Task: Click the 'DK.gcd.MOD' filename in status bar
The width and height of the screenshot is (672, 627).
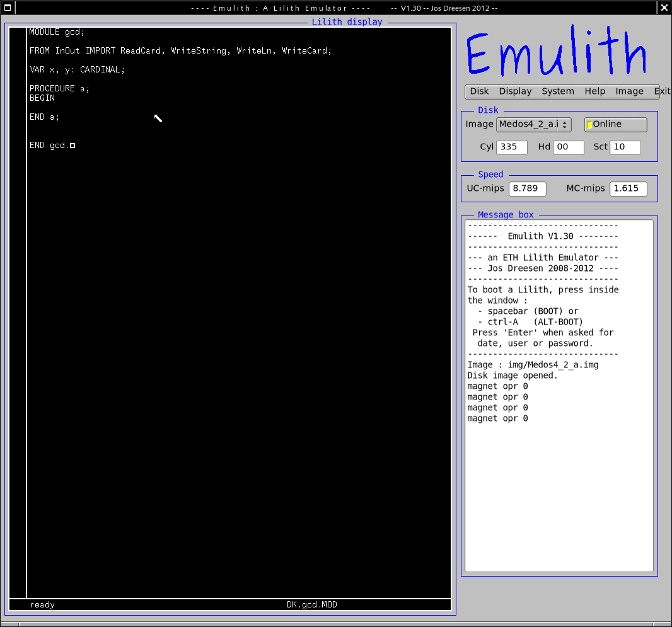Action: pyautogui.click(x=312, y=605)
